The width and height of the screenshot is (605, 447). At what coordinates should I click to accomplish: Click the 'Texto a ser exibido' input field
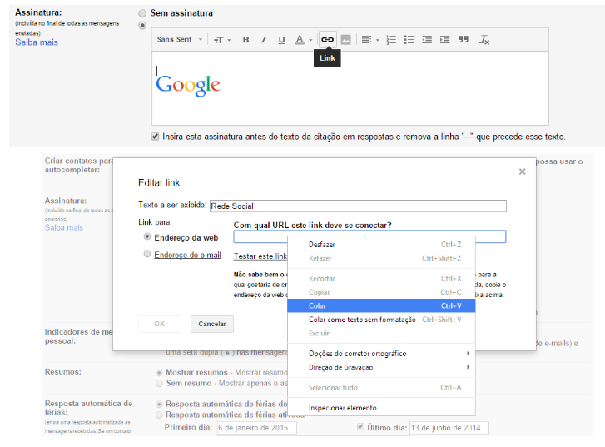click(357, 206)
